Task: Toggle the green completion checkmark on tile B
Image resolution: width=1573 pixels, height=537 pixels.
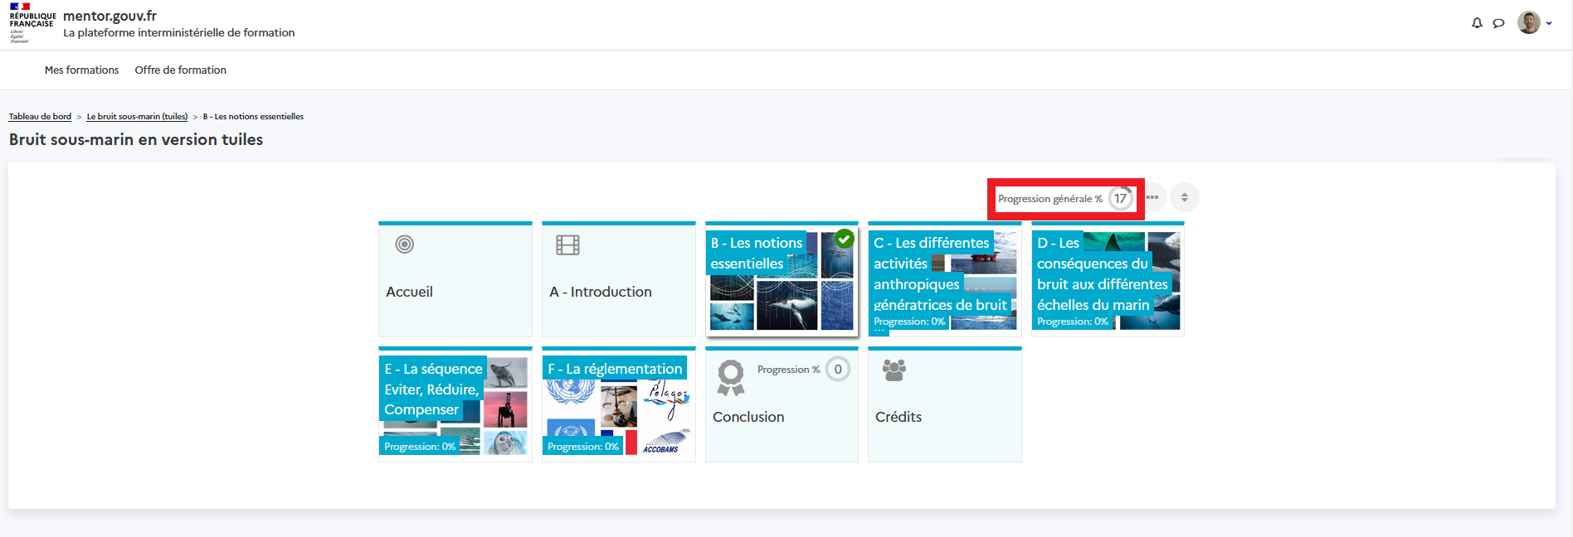Action: tap(845, 239)
